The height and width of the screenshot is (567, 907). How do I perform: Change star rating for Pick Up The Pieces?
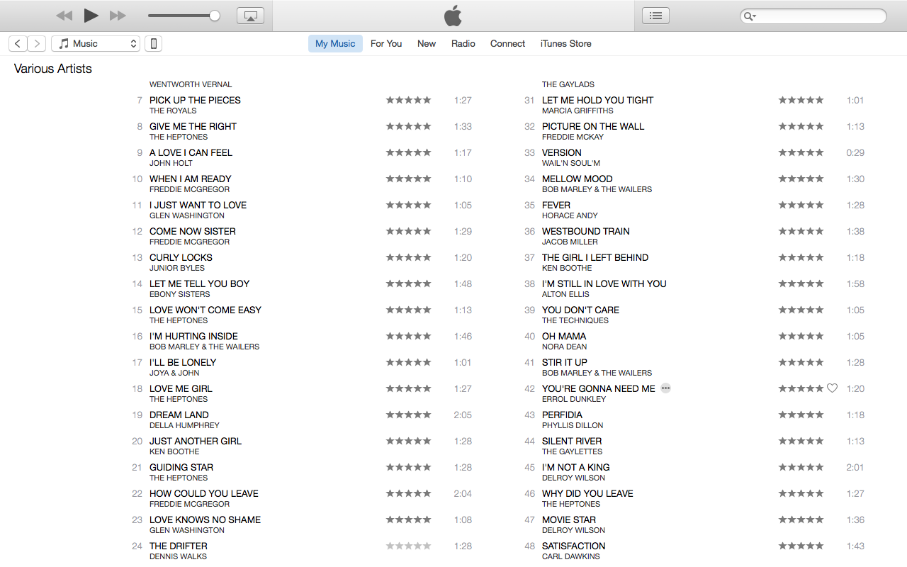click(408, 100)
